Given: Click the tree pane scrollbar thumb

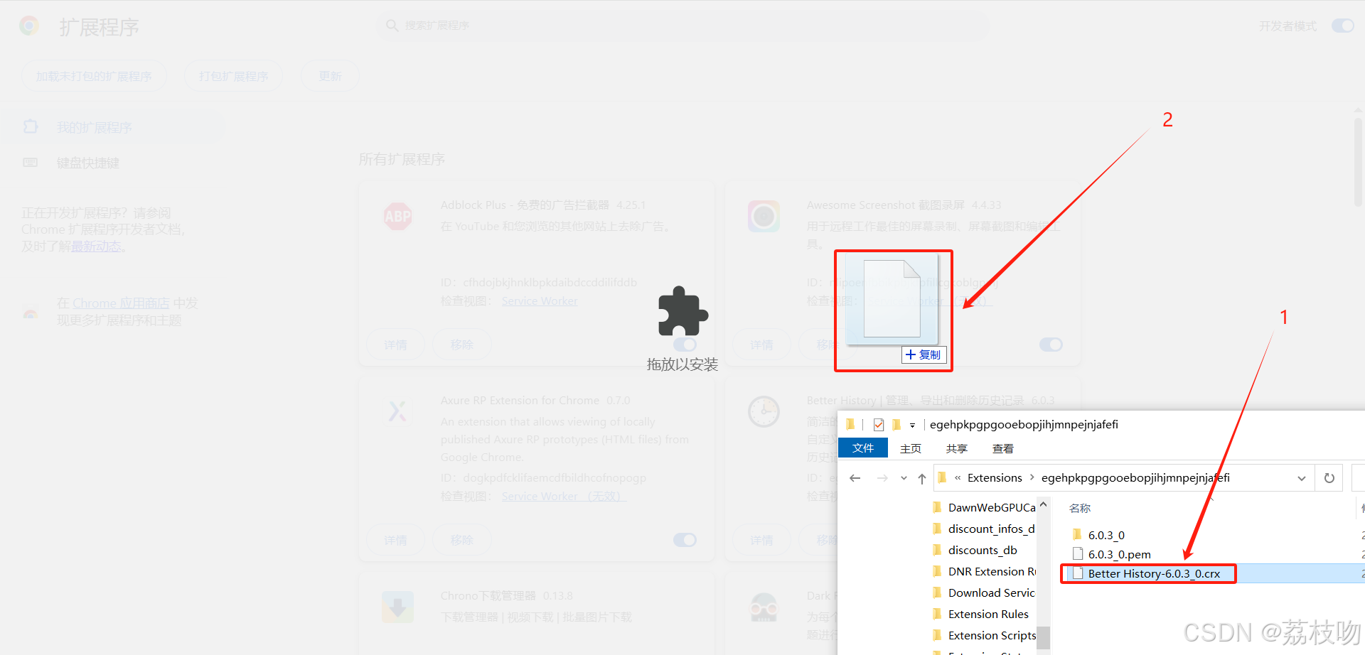Looking at the screenshot, I should pos(1044,638).
